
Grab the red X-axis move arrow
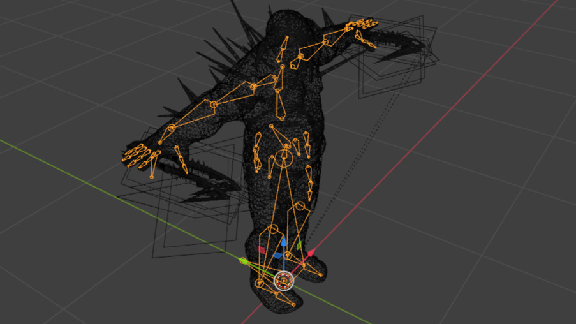[311, 253]
